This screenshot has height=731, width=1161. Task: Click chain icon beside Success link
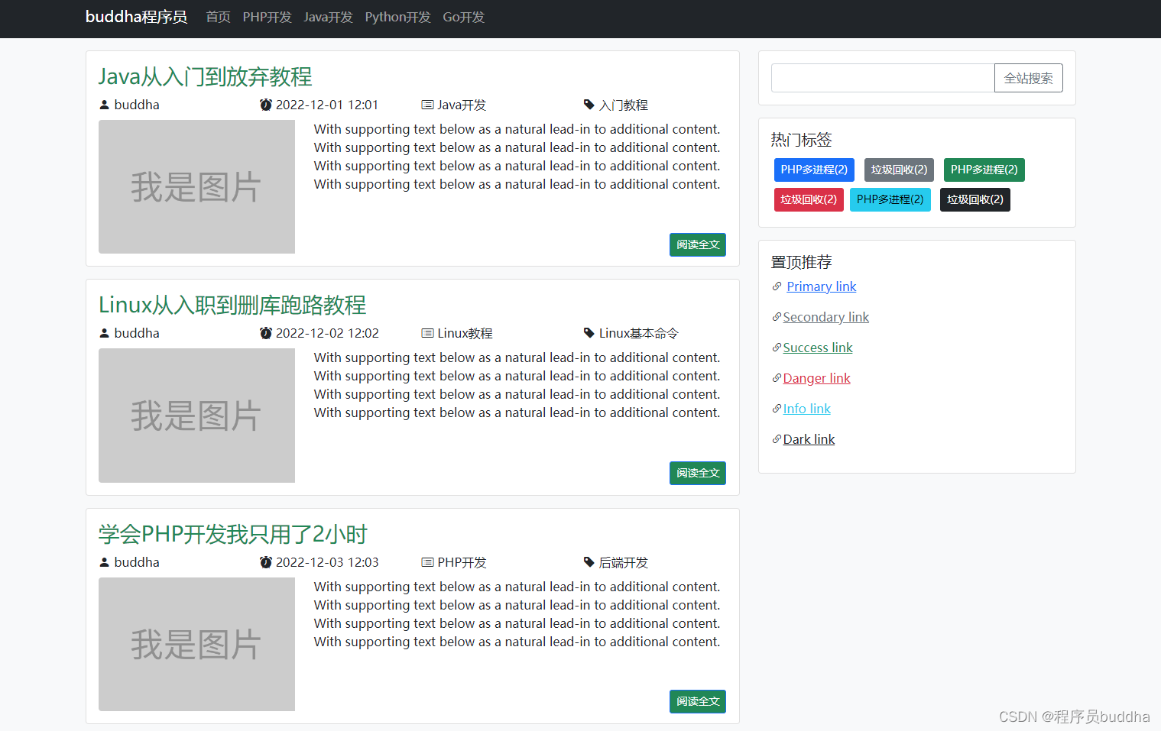[x=777, y=348]
